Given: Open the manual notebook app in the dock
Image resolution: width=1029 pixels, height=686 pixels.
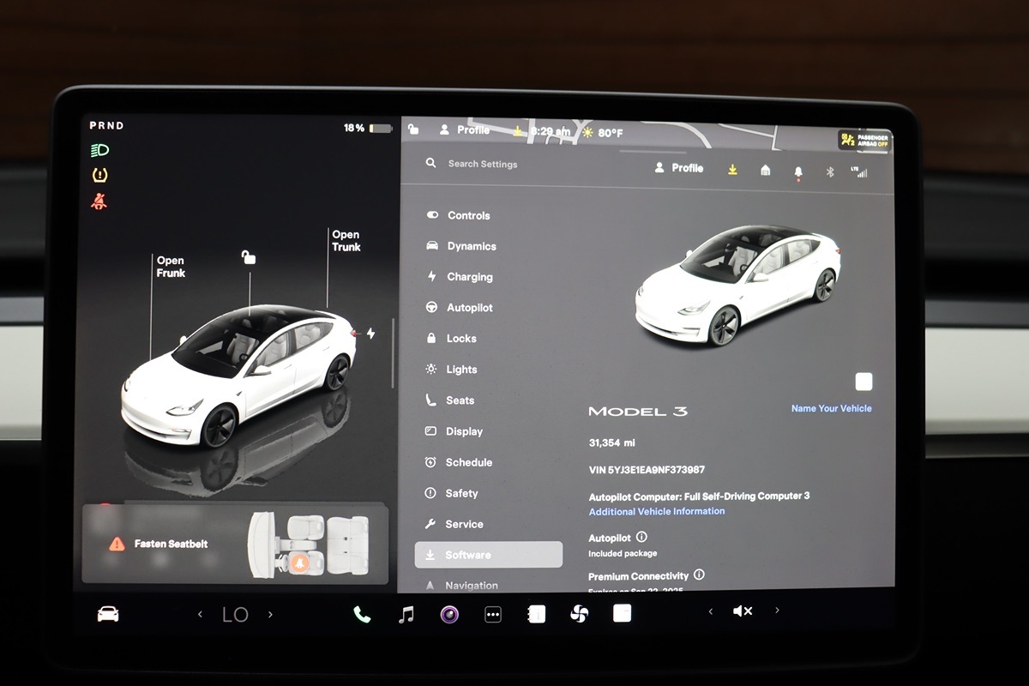Looking at the screenshot, I should coord(537,614).
